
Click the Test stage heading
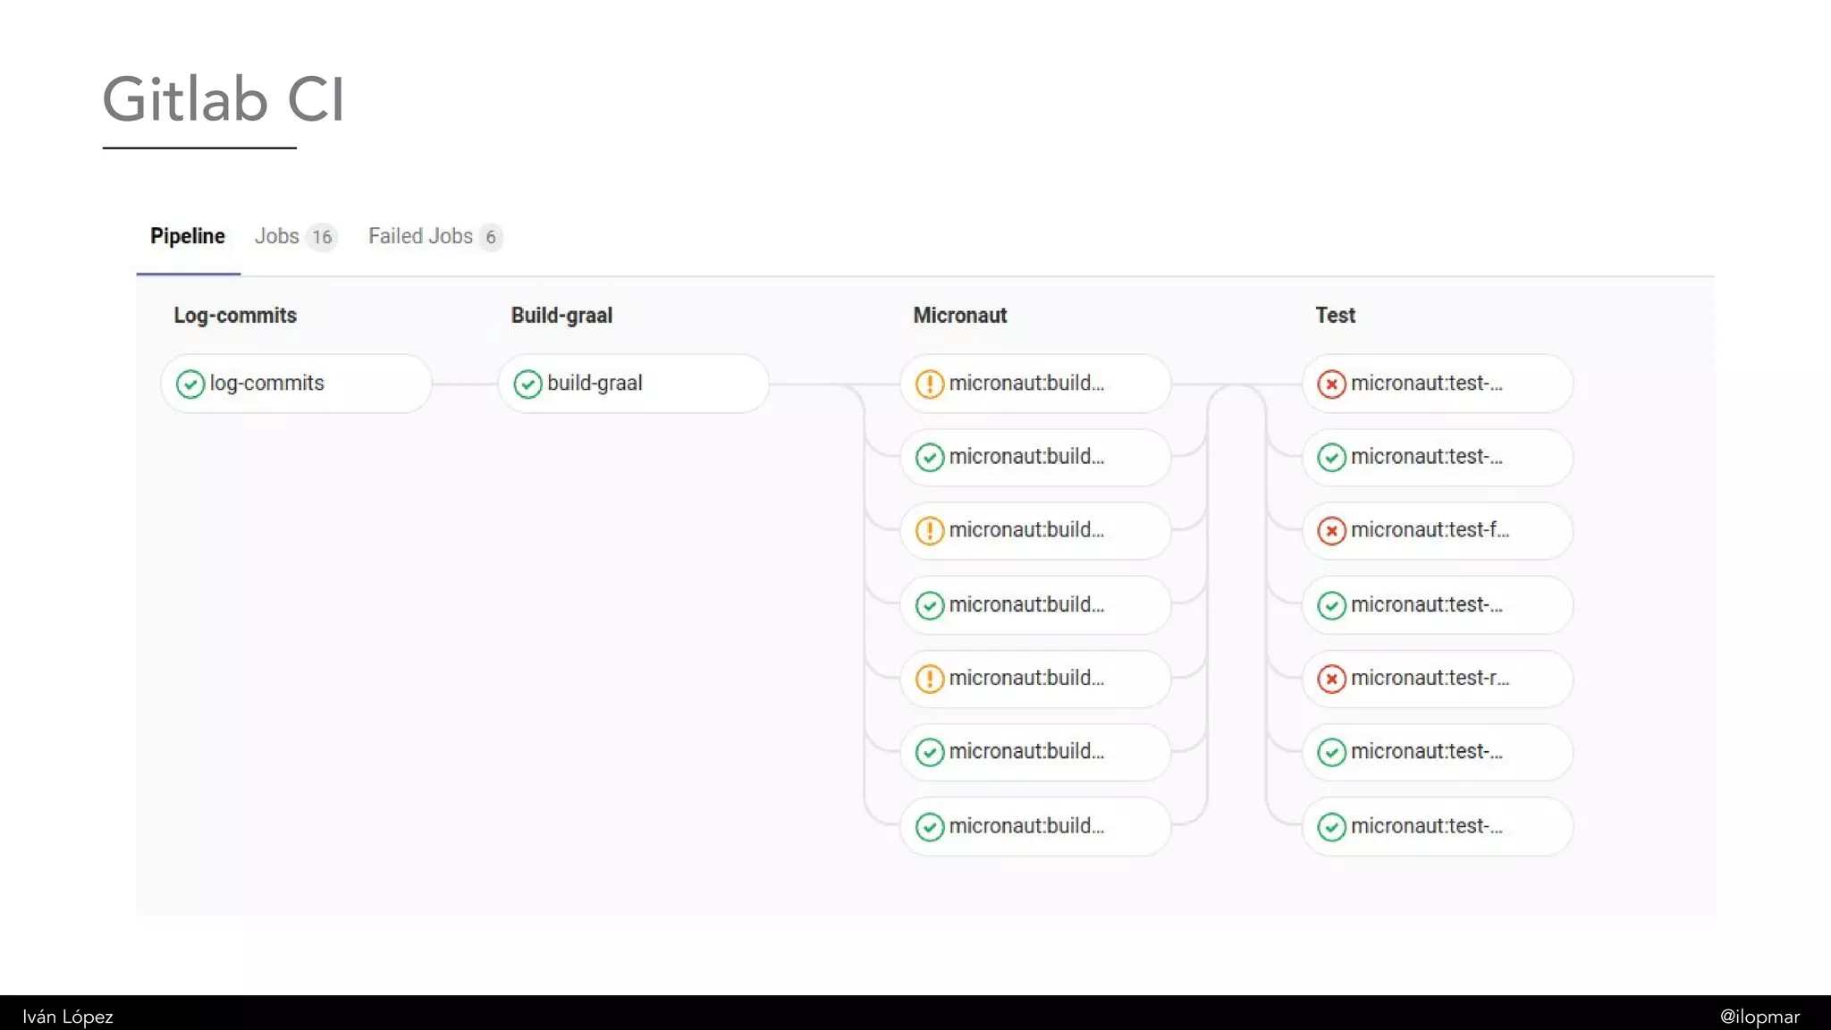[x=1335, y=316]
